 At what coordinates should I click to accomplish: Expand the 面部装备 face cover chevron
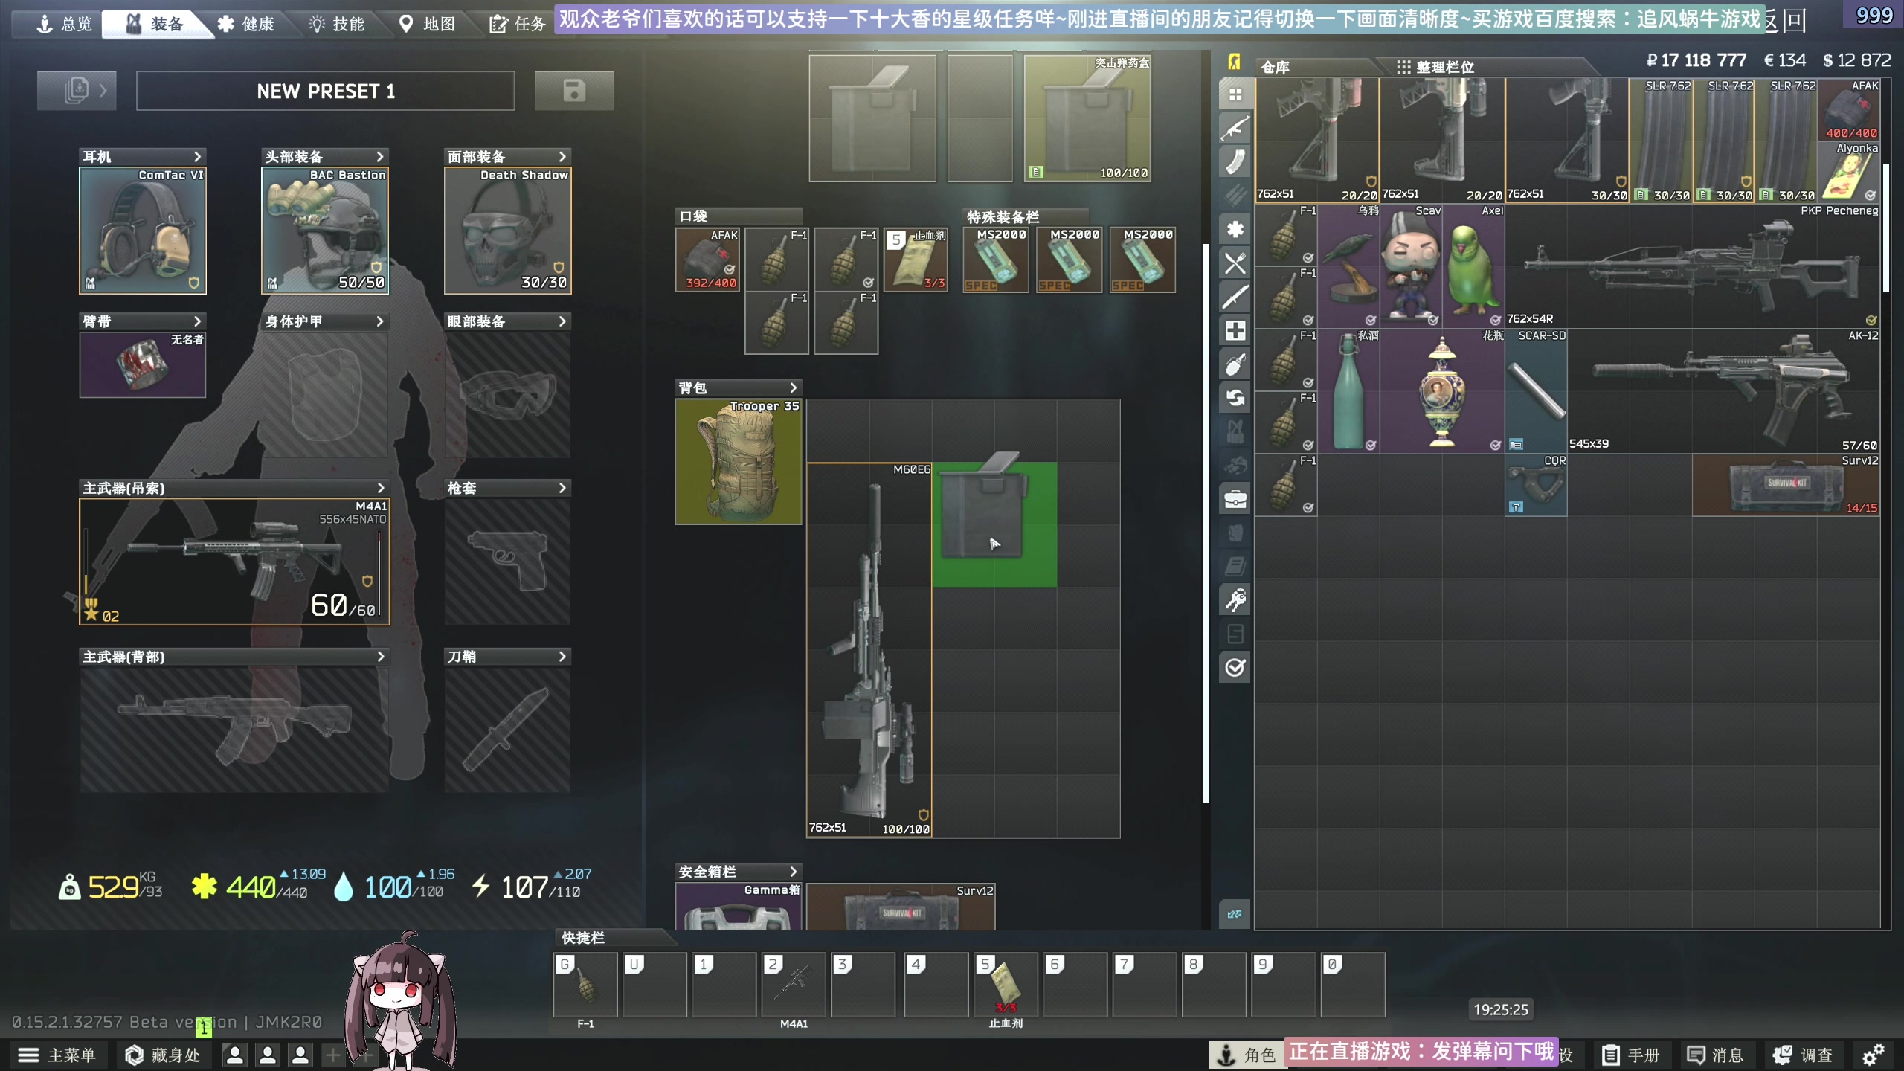pos(562,156)
